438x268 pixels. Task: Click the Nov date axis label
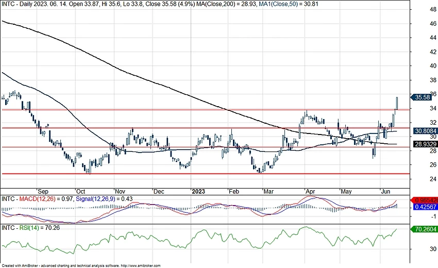click(x=120, y=192)
